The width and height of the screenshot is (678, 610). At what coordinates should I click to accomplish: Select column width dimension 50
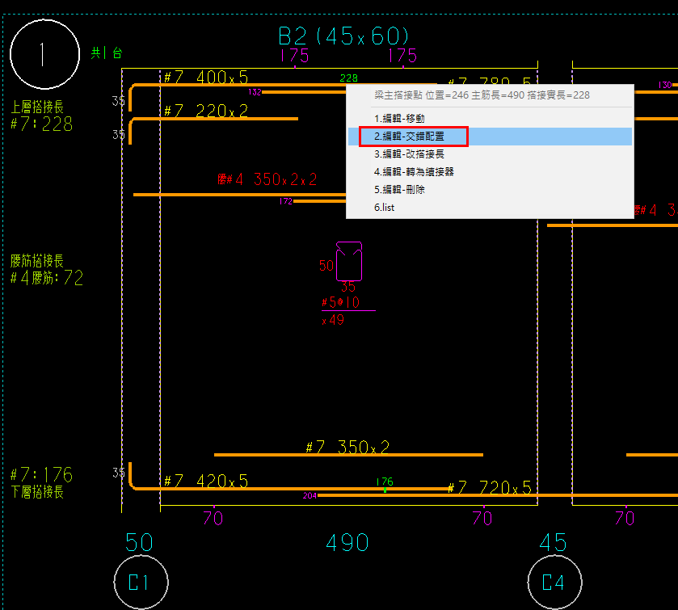click(139, 543)
